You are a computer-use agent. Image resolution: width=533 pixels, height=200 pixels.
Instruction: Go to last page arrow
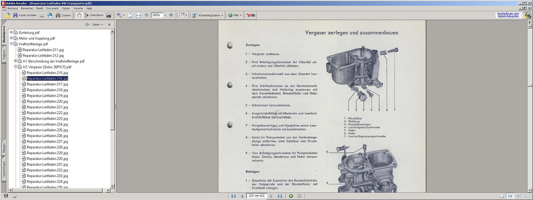[280, 196]
